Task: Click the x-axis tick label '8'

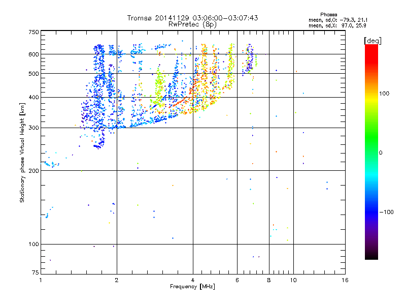Action: [x=269, y=280]
